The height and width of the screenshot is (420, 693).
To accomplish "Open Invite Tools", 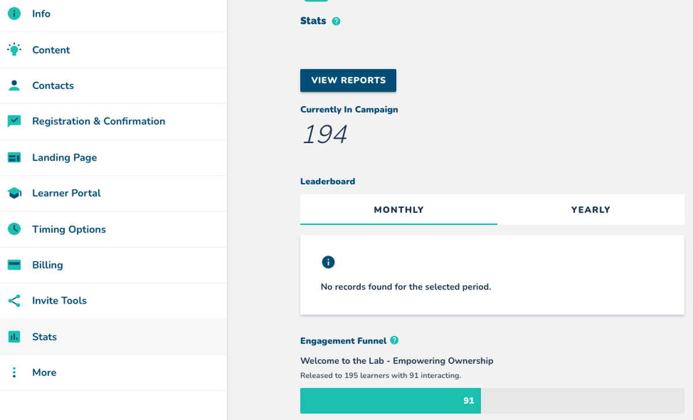I will click(x=114, y=300).
